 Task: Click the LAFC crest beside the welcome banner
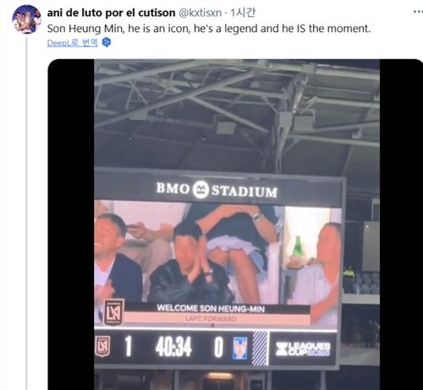pyautogui.click(x=113, y=311)
